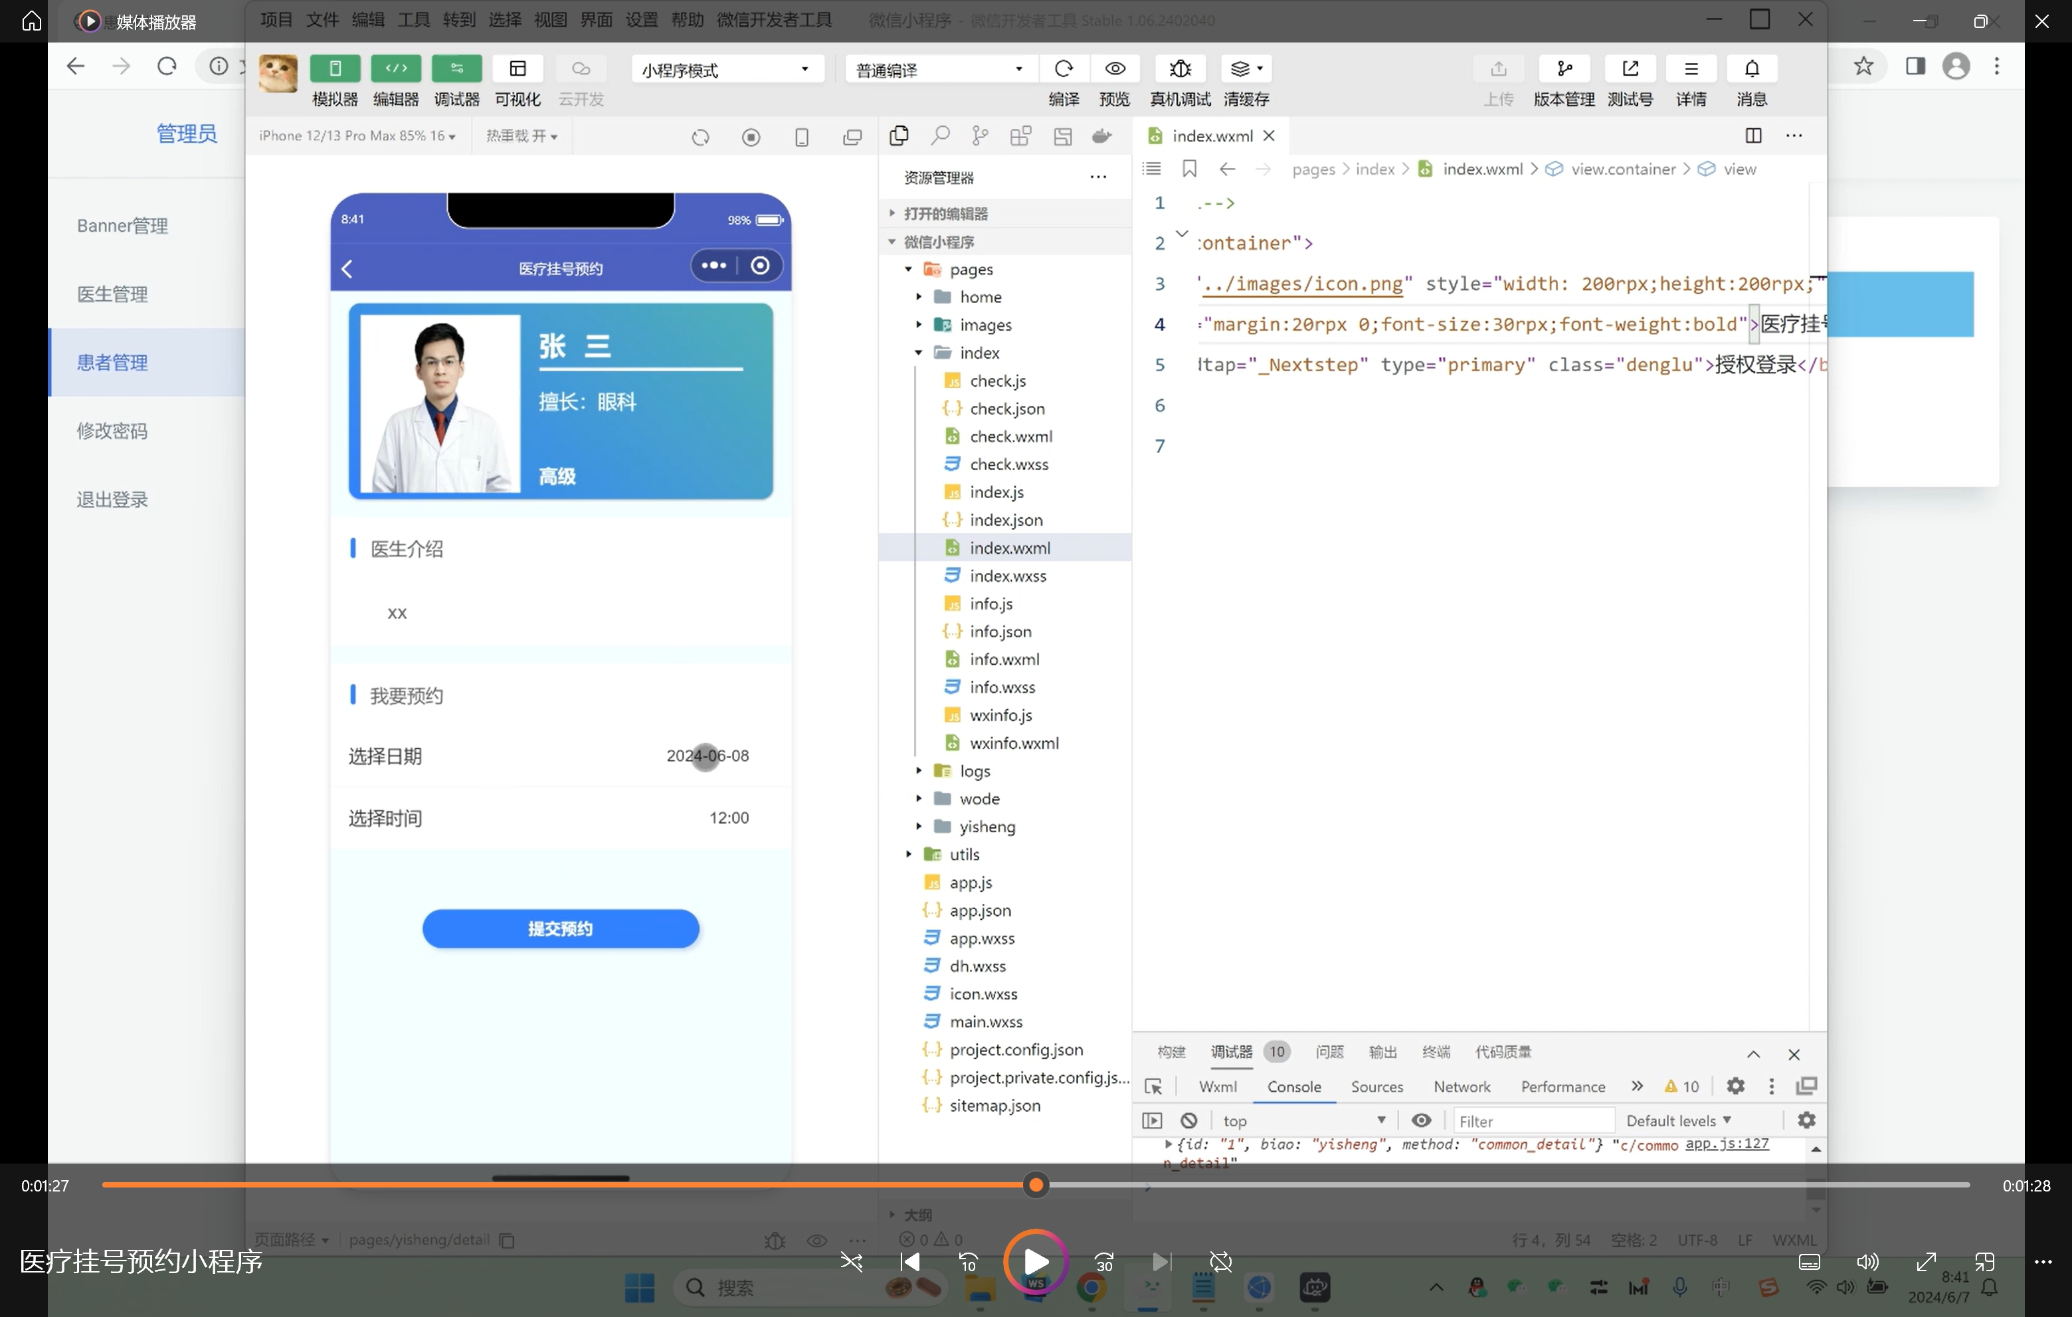Click the Console filter input field

point(1533,1121)
